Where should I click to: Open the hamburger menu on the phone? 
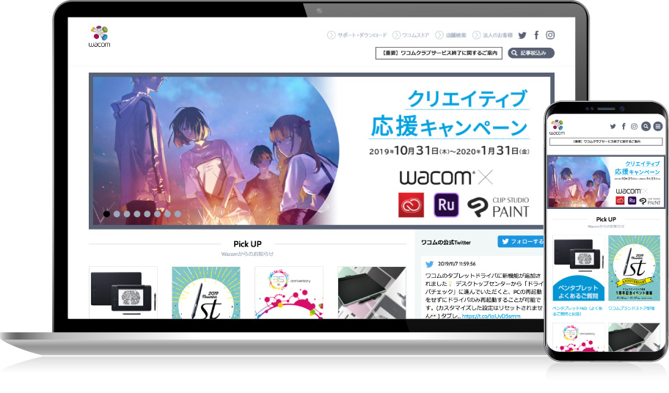(657, 126)
